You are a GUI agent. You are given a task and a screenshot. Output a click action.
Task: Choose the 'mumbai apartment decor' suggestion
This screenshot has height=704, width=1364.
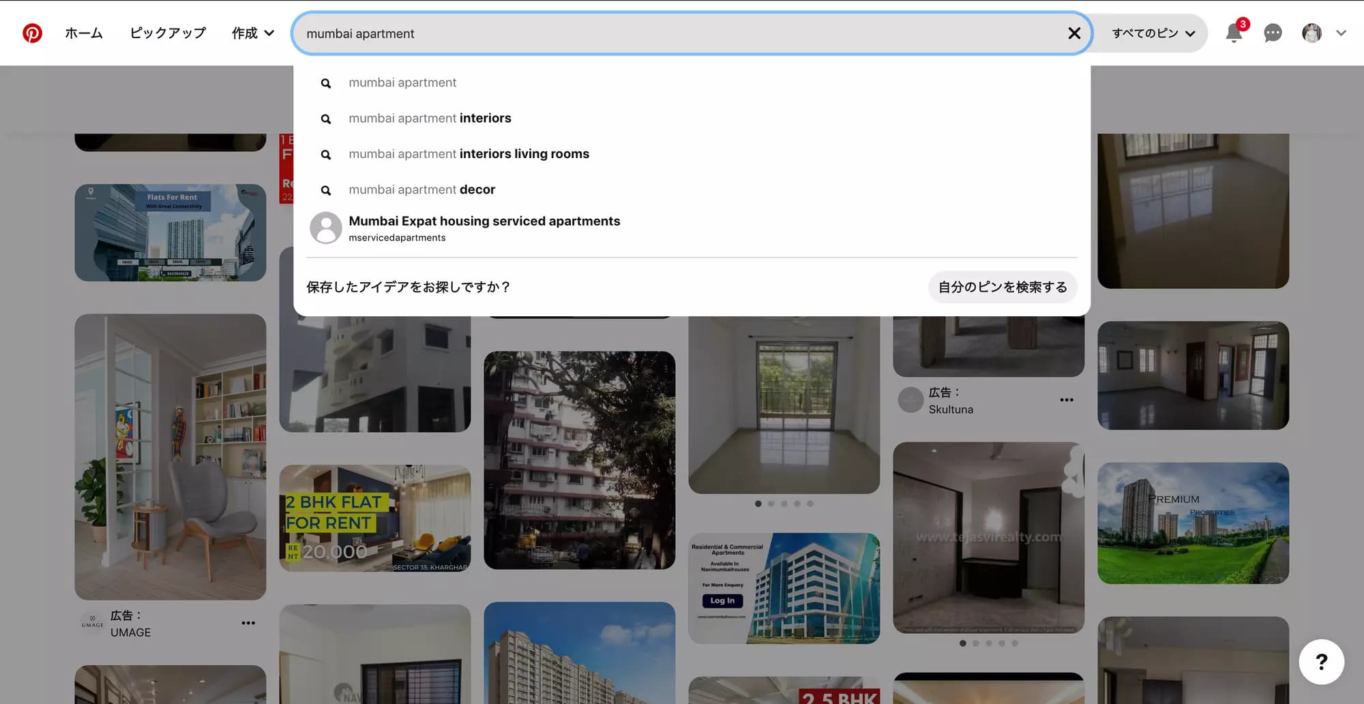pos(421,189)
